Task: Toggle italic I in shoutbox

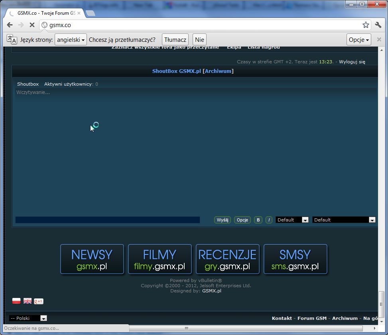Action: (x=269, y=220)
